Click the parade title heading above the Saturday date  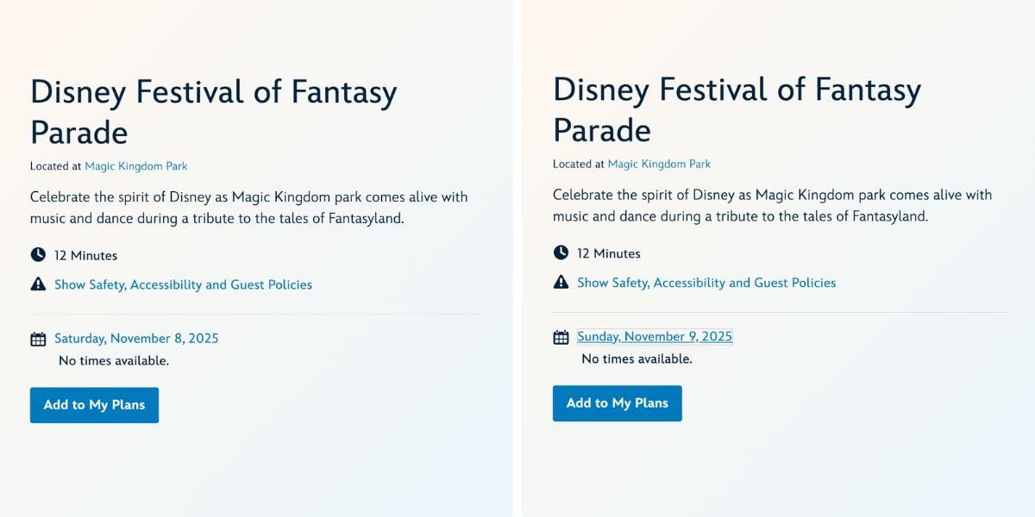[x=213, y=112]
